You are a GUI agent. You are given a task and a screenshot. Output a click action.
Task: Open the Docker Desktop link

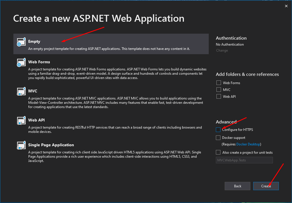click(x=248, y=144)
